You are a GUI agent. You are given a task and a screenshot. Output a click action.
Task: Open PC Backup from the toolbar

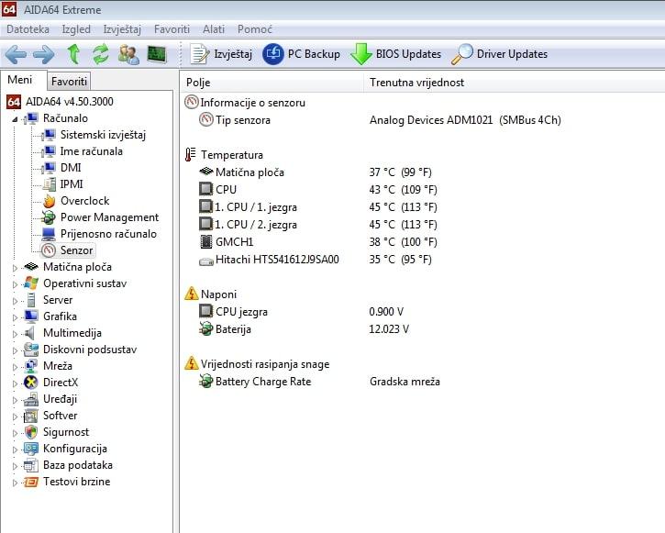[301, 54]
